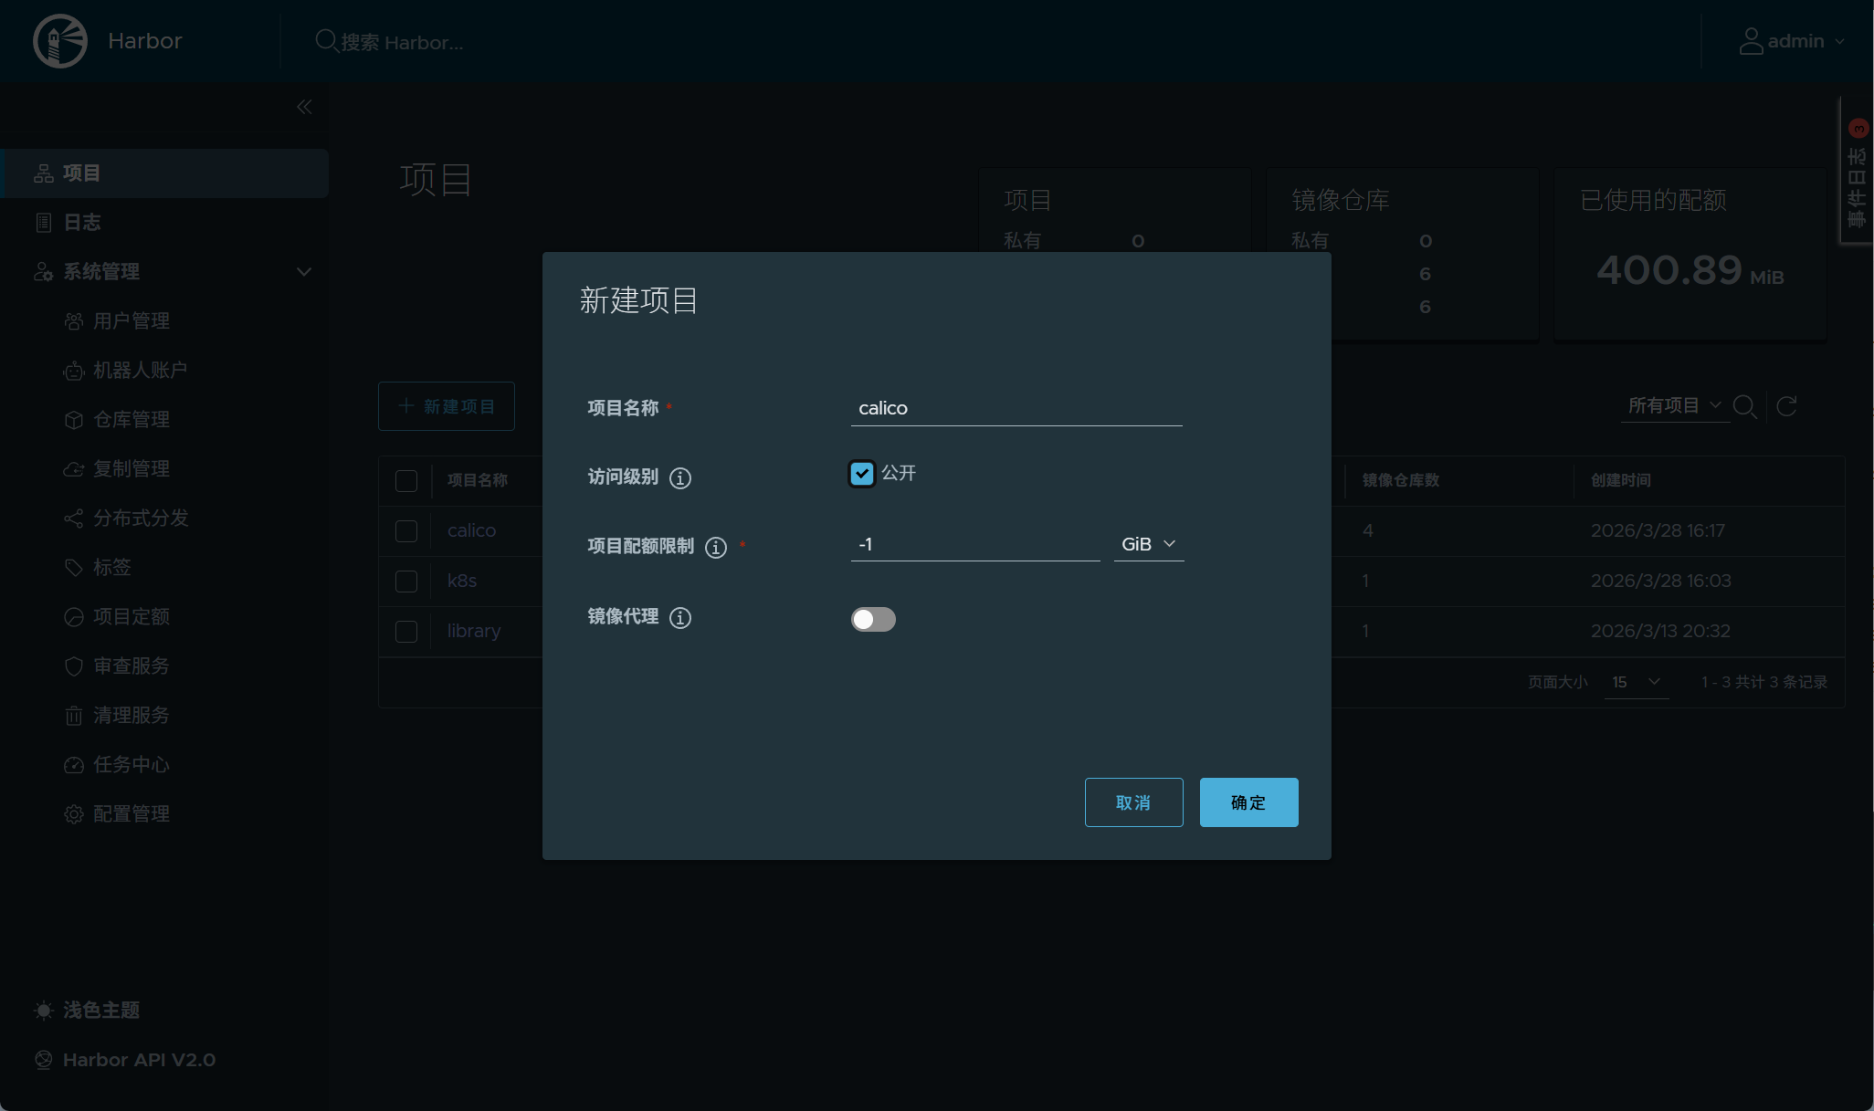Click the search magnifier icon in header
The height and width of the screenshot is (1111, 1874).
326,41
